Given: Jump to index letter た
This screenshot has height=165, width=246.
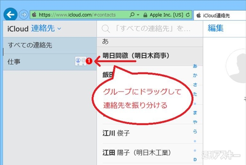Looking at the screenshot, I should click(x=195, y=94).
